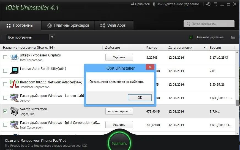The width and height of the screenshot is (240, 150).
Task: Sort by Дата установки column arrow
Action: click(204, 47)
